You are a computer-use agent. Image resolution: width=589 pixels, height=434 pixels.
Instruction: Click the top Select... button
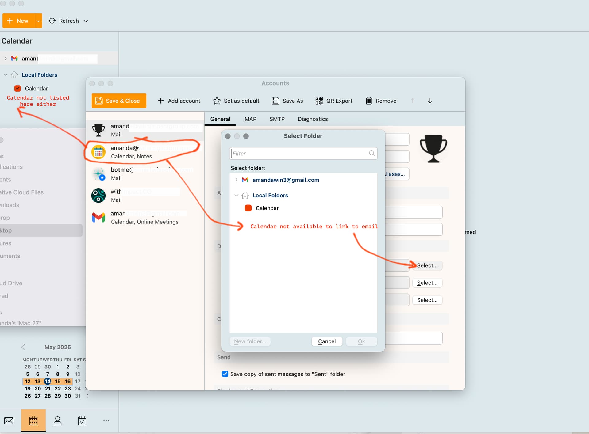point(427,265)
